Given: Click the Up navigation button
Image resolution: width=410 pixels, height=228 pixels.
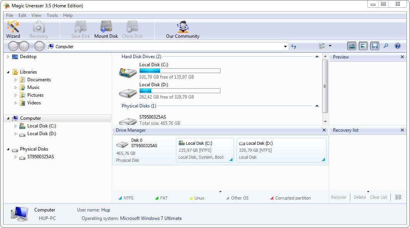Looking at the screenshot, I should tap(40, 46).
